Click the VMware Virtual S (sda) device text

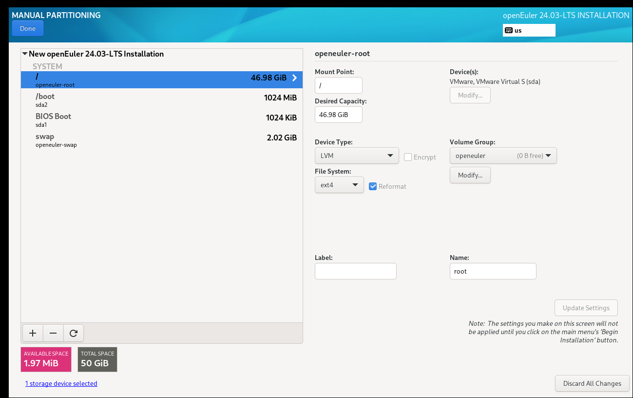pyautogui.click(x=495, y=81)
